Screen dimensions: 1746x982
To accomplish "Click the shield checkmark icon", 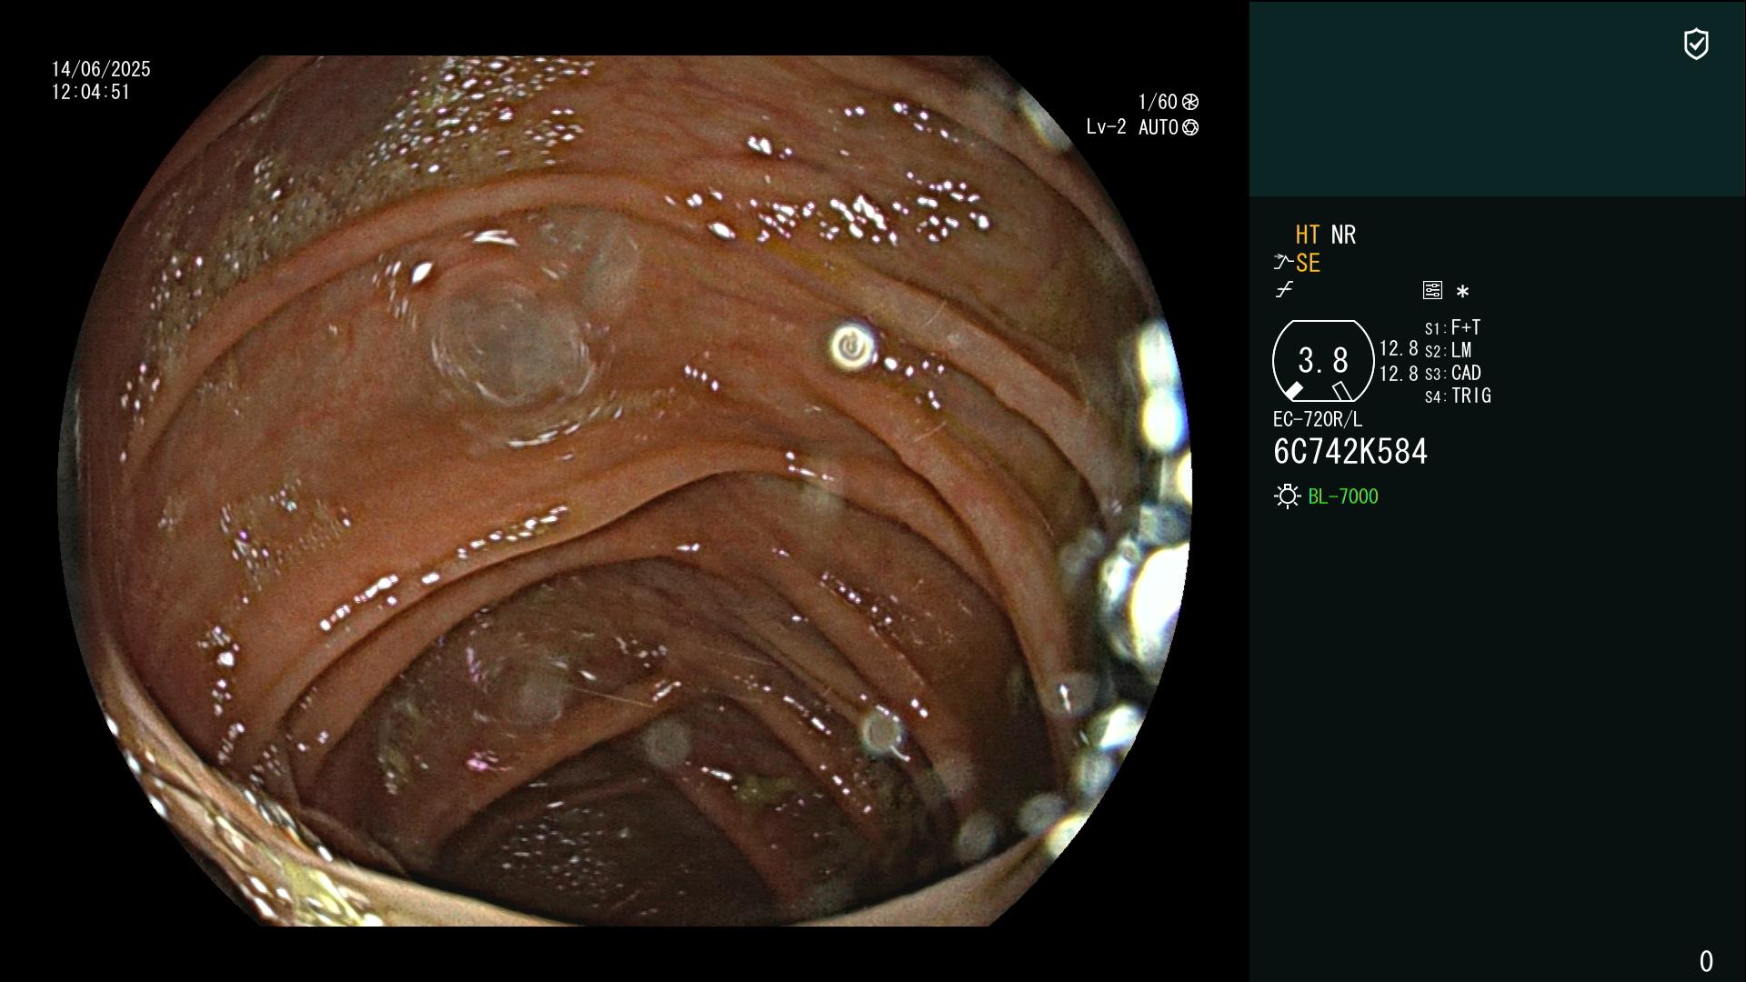I will 1696,44.
